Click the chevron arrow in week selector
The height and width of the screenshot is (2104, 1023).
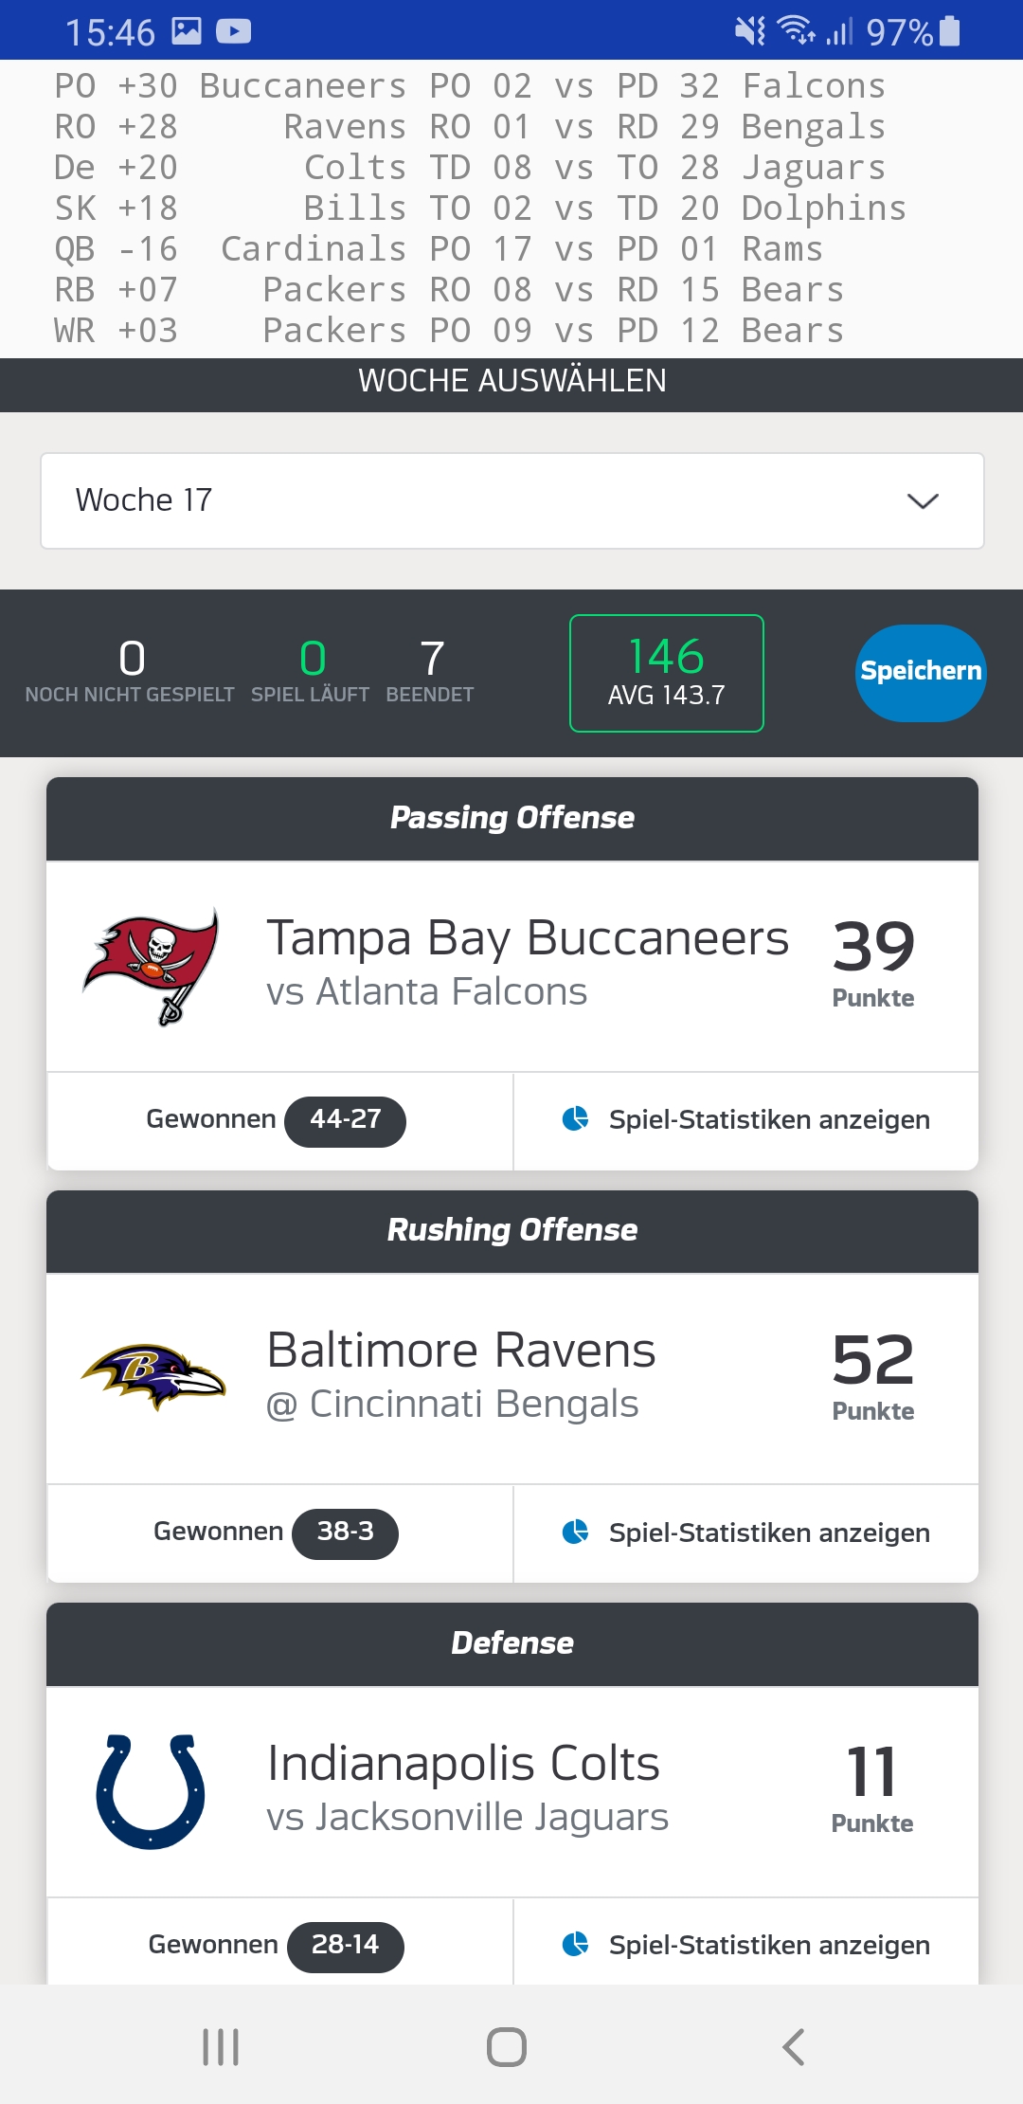pyautogui.click(x=923, y=500)
